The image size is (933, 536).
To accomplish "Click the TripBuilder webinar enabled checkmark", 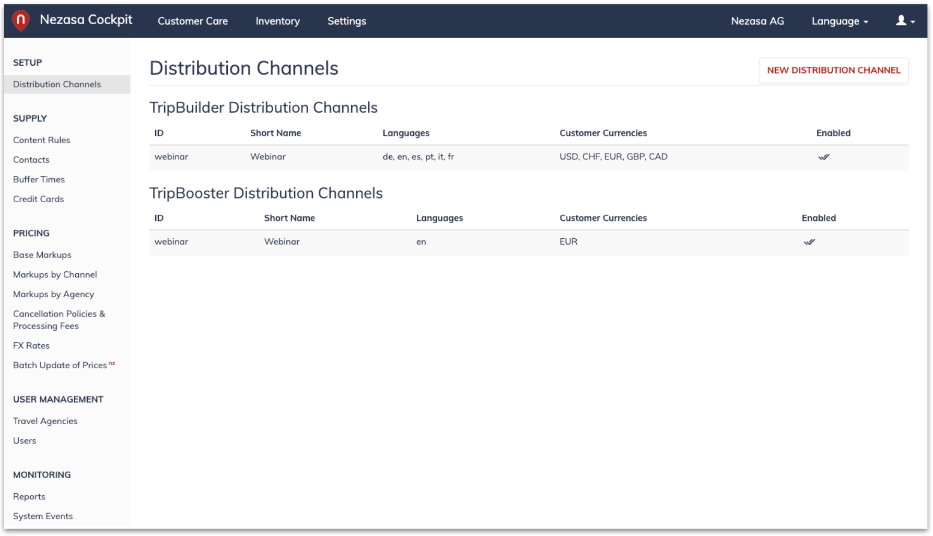I will 824,157.
